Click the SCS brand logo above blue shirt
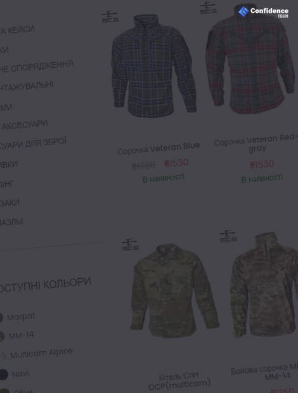 pos(110,16)
